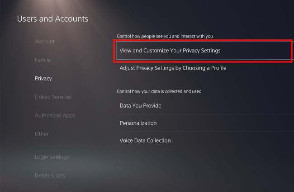Select Account in the sidebar
The image size is (294, 192).
[45, 42]
